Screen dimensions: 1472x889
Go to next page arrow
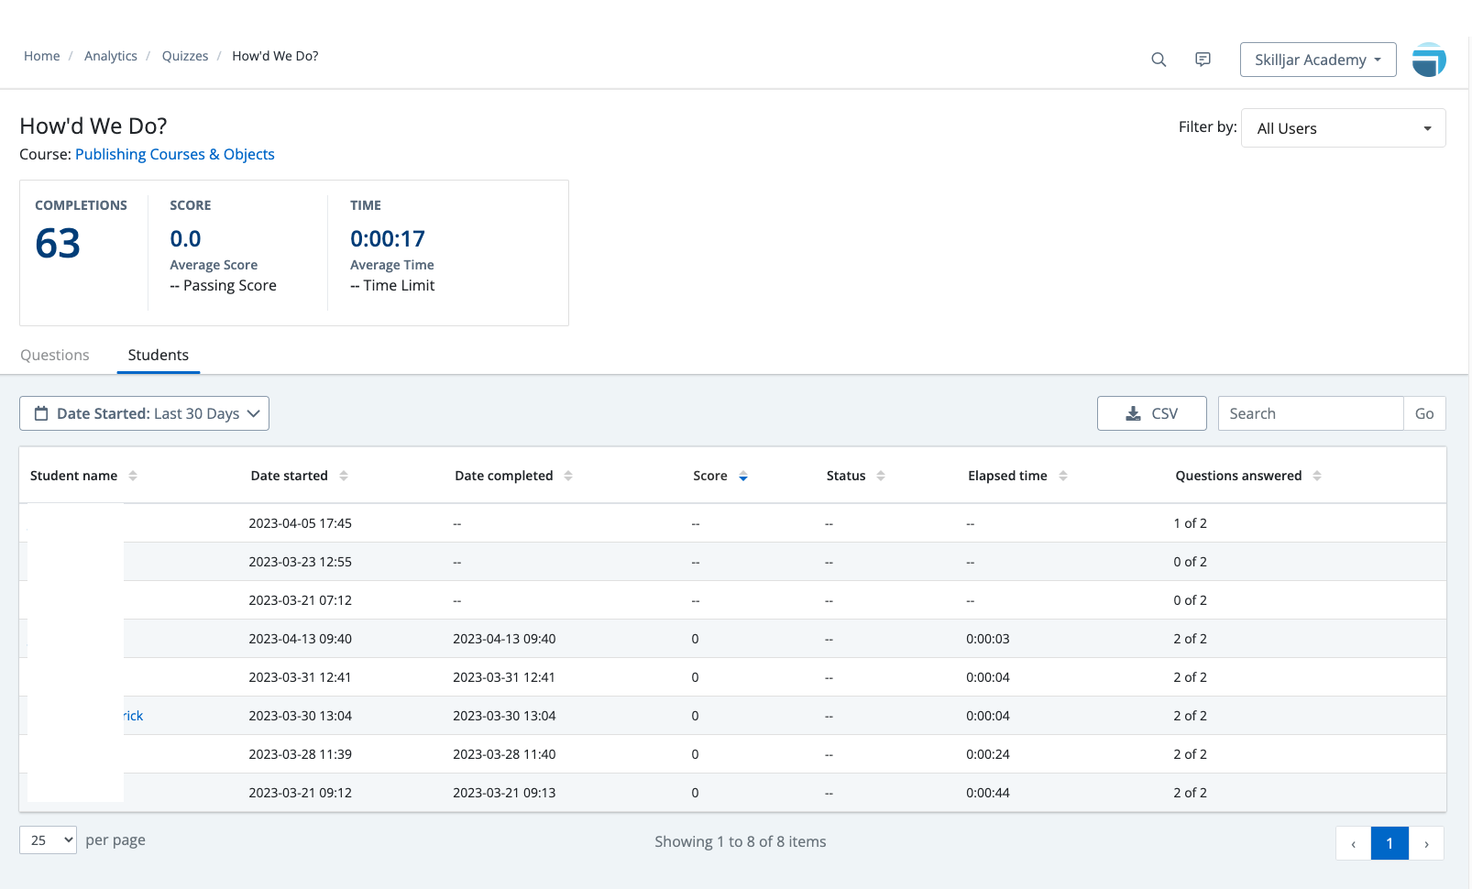1426,843
